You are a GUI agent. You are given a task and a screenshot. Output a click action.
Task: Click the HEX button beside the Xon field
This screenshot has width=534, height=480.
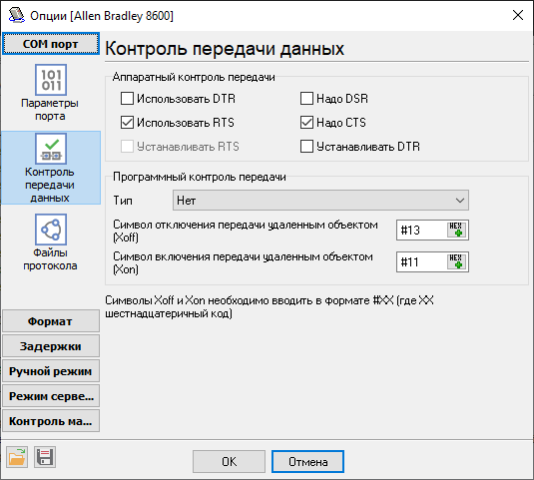pos(456,261)
